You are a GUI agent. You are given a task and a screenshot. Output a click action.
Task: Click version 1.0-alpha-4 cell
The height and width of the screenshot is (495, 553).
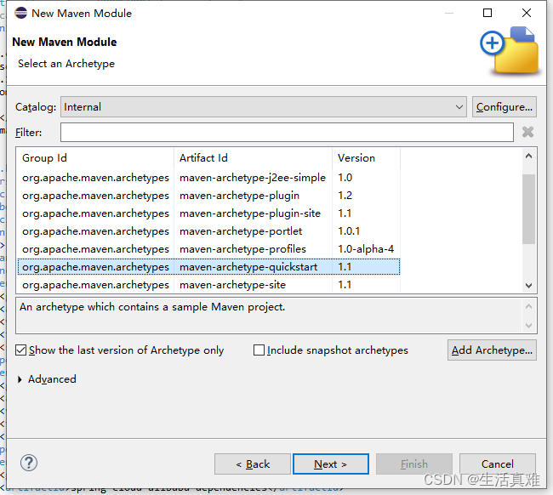365,249
